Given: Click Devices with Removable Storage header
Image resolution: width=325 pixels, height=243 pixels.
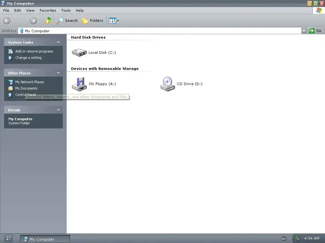Looking at the screenshot, I should click(x=105, y=69).
